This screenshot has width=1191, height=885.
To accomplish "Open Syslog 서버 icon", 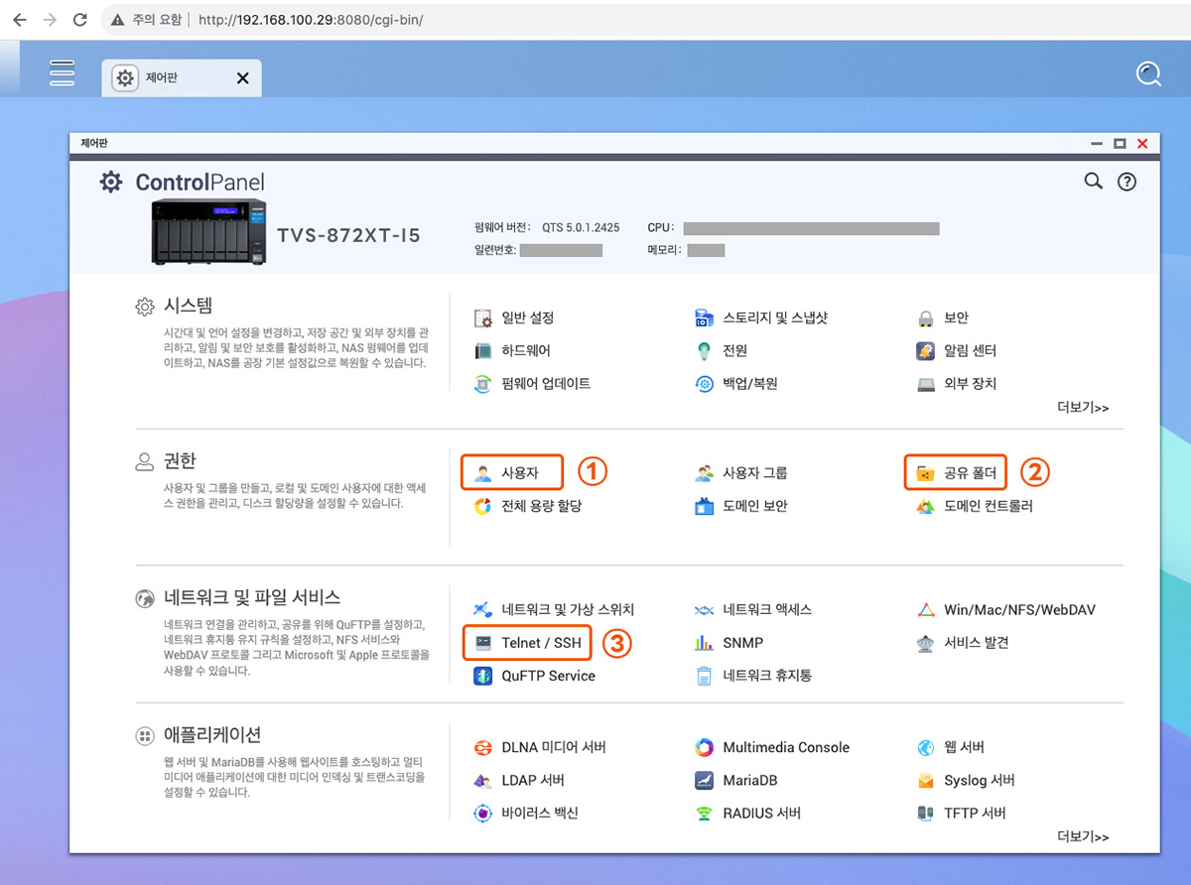I will pyautogui.click(x=926, y=781).
